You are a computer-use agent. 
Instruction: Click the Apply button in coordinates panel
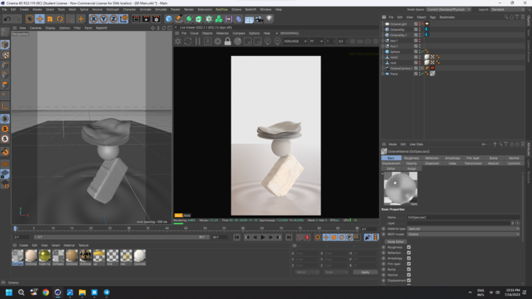pyautogui.click(x=365, y=272)
